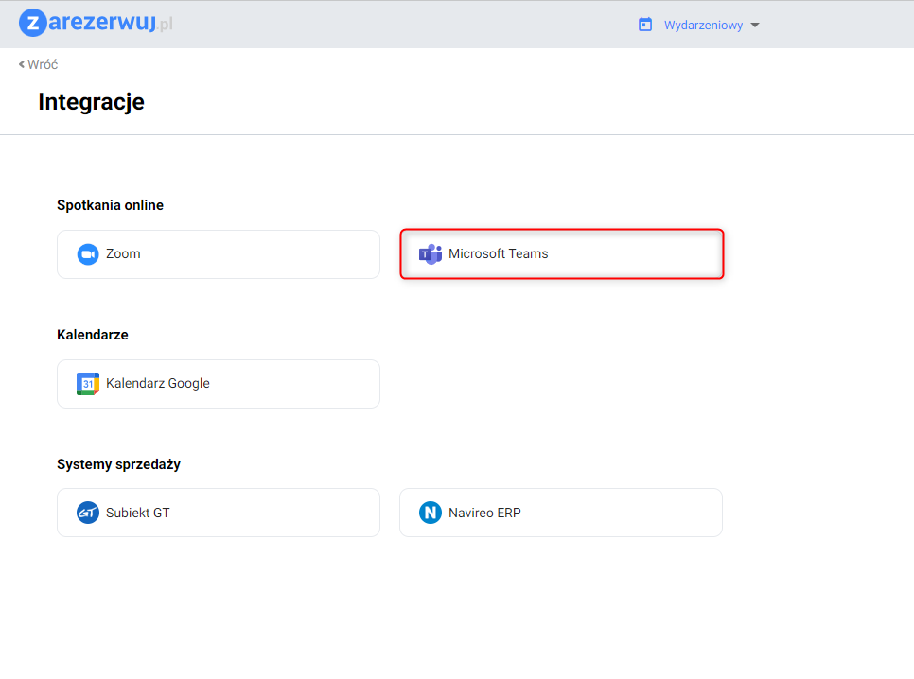The height and width of the screenshot is (679, 914).
Task: Click the Navireo ERP logo icon
Action: point(431,514)
